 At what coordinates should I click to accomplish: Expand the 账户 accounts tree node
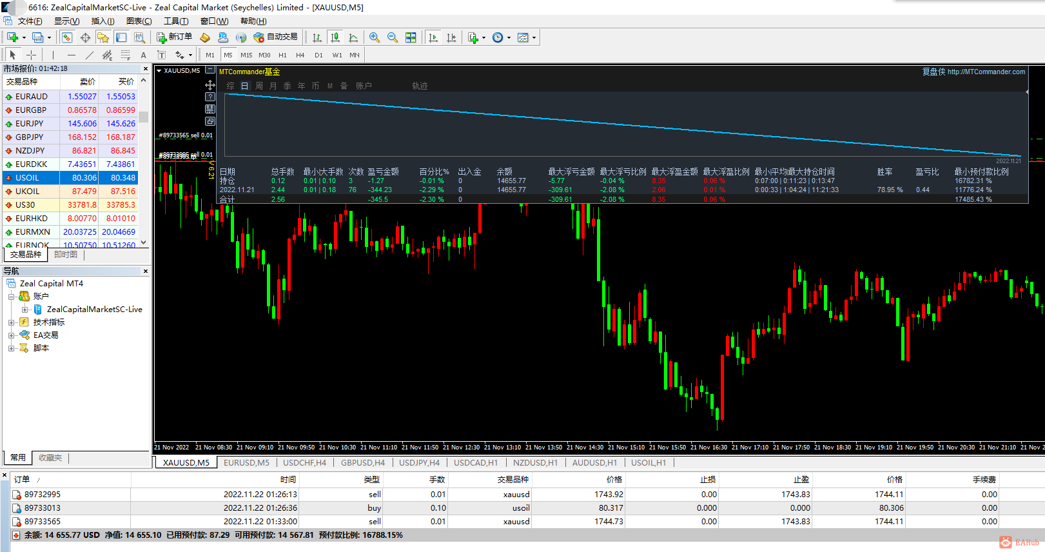11,297
